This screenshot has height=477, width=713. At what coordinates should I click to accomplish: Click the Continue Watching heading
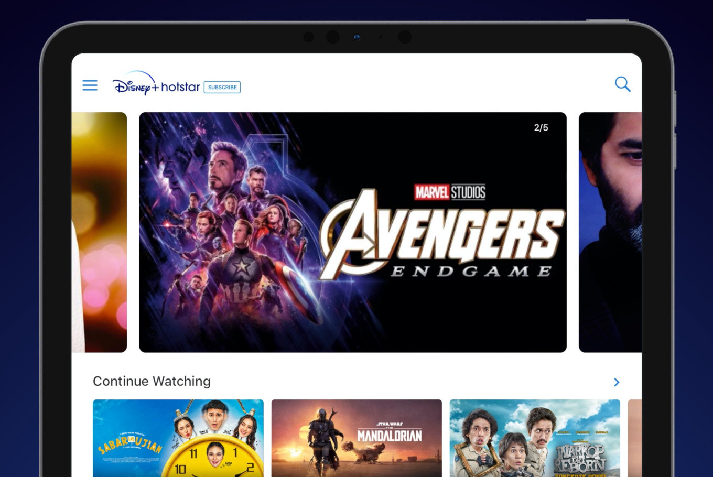click(152, 381)
